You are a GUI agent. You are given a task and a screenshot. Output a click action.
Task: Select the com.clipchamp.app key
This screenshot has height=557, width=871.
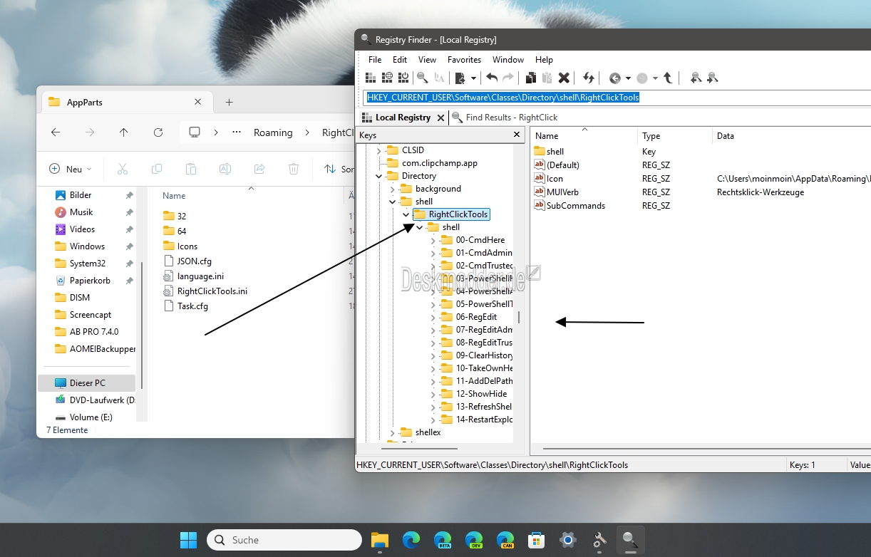(x=432, y=163)
